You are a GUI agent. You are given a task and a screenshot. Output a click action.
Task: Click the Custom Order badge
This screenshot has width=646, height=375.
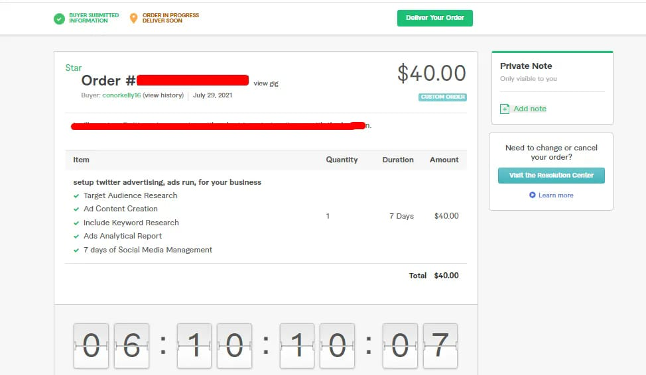442,97
